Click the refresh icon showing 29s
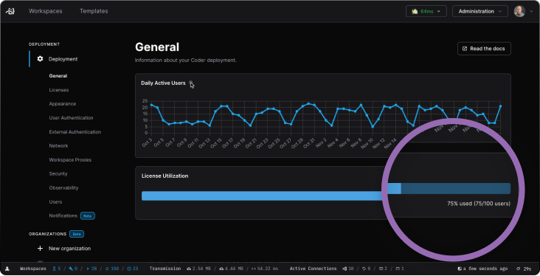The image size is (540, 276). [519, 269]
